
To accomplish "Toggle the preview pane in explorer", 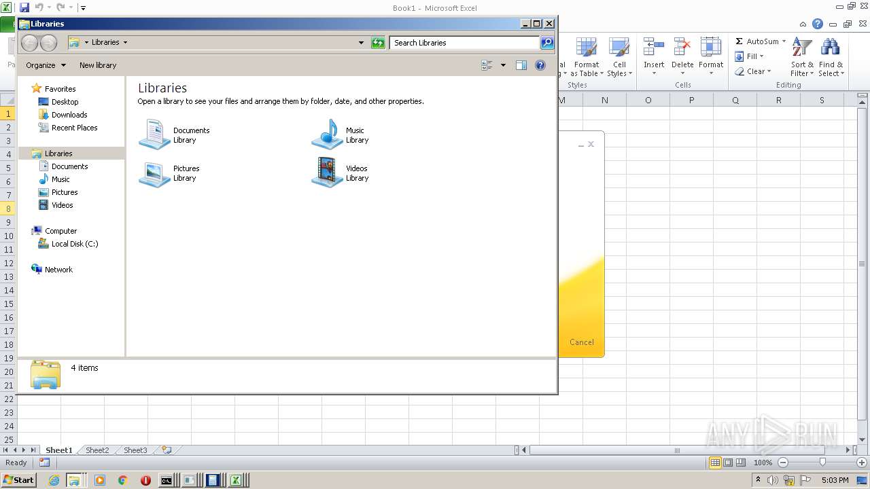I will click(x=521, y=65).
